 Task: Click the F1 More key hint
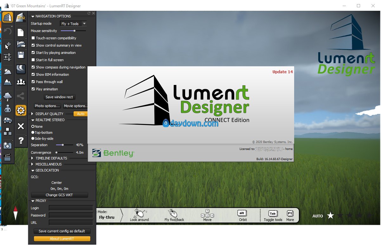tap(290, 216)
